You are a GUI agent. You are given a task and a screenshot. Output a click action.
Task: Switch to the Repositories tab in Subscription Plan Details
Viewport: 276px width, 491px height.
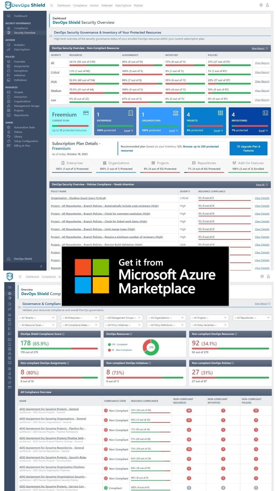tap(204, 163)
